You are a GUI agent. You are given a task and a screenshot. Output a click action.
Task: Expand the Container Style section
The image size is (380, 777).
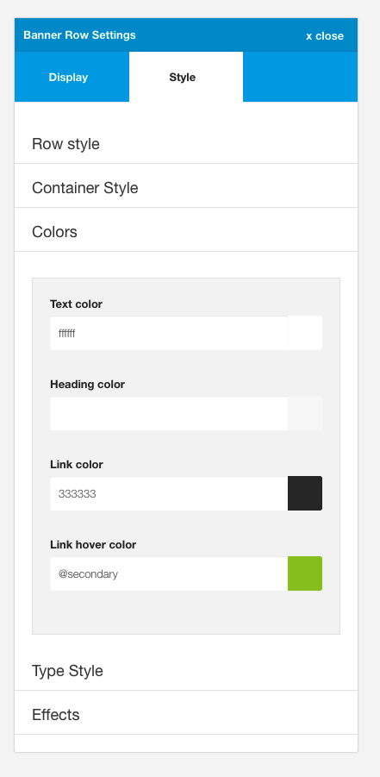[x=186, y=188]
